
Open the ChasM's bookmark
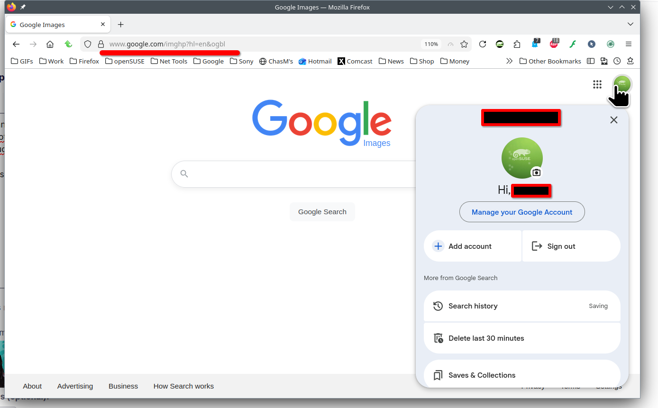276,61
